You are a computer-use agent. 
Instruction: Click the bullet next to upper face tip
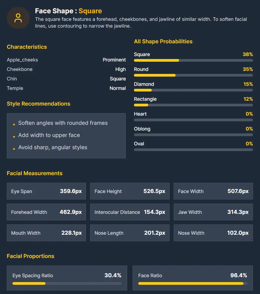pos(14,136)
